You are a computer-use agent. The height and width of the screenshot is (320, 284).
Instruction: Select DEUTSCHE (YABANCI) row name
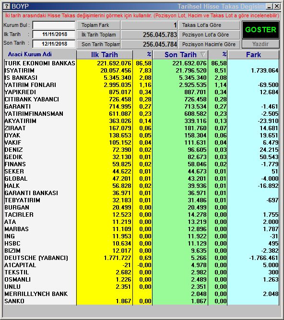tap(36, 258)
